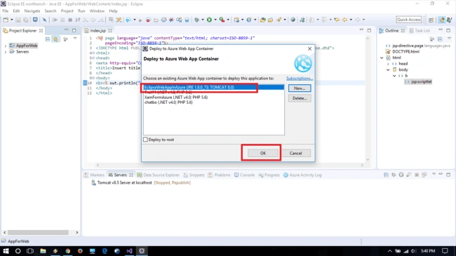The width and height of the screenshot is (456, 256).
Task: Open the Subscriptions... link
Action: [x=300, y=79]
